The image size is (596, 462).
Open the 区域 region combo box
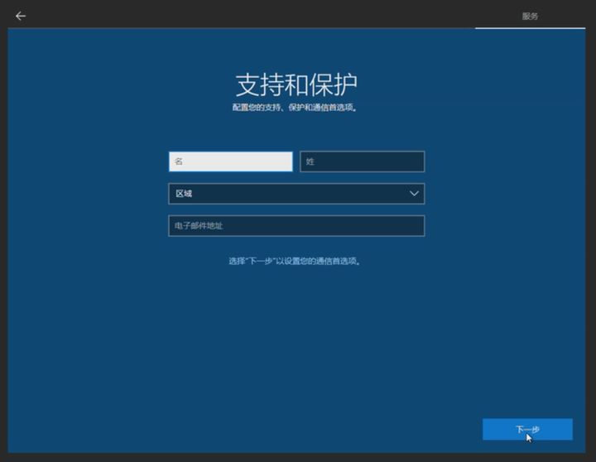tap(296, 194)
